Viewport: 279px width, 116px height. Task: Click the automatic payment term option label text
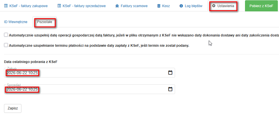point(99,46)
